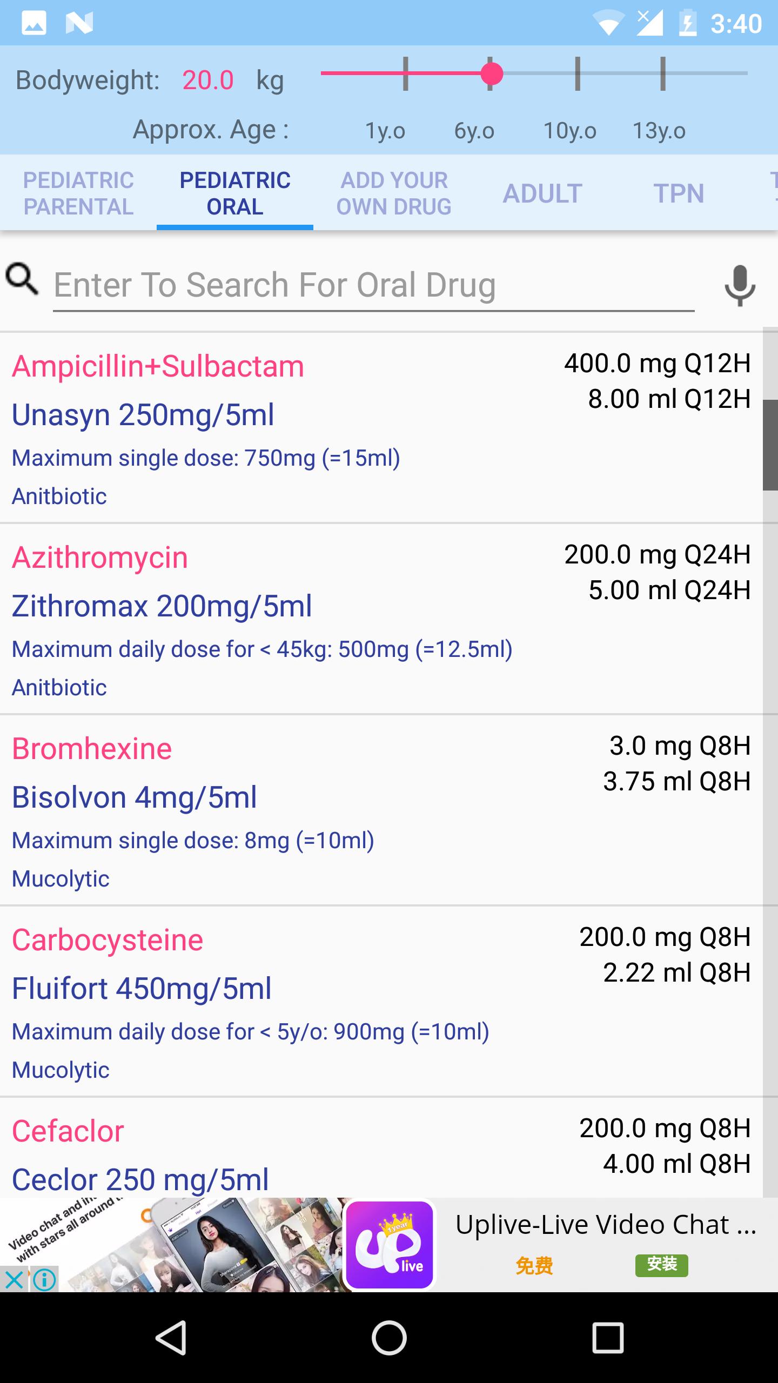778x1383 pixels.
Task: Tap Android home button
Action: pos(389,1338)
